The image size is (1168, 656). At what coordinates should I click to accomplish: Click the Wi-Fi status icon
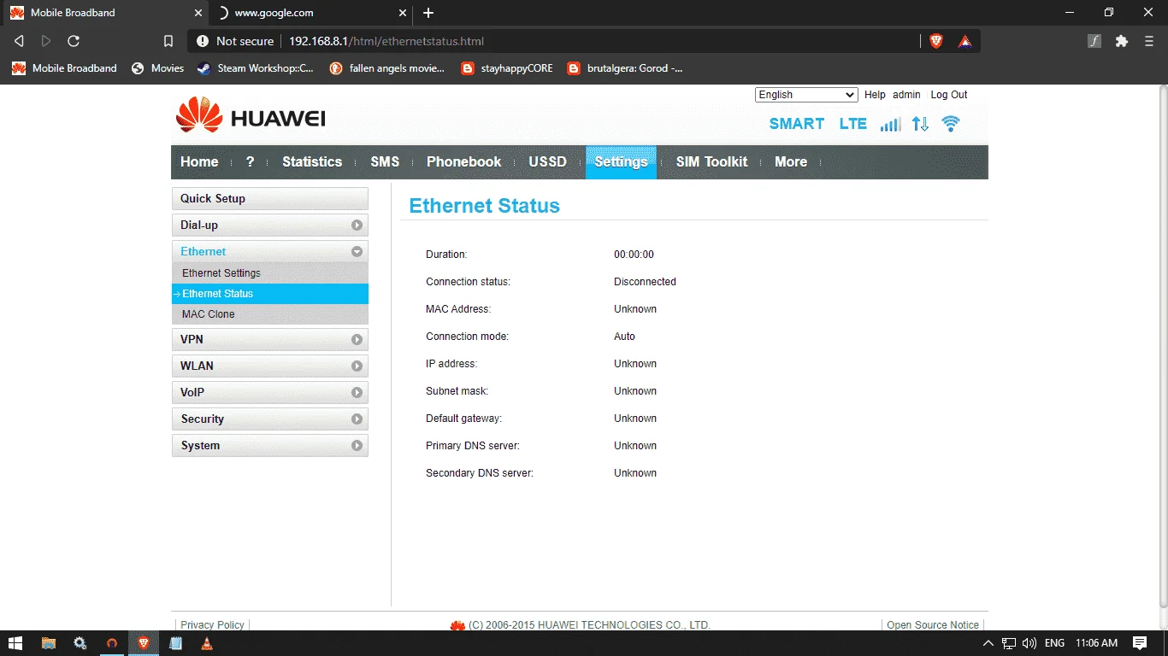[951, 124]
